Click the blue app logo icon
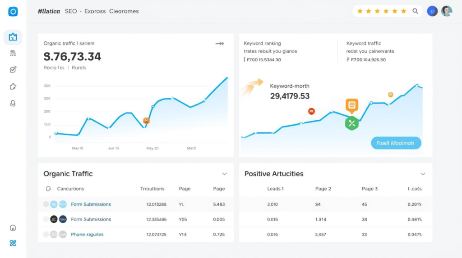462x258 pixels. click(13, 11)
